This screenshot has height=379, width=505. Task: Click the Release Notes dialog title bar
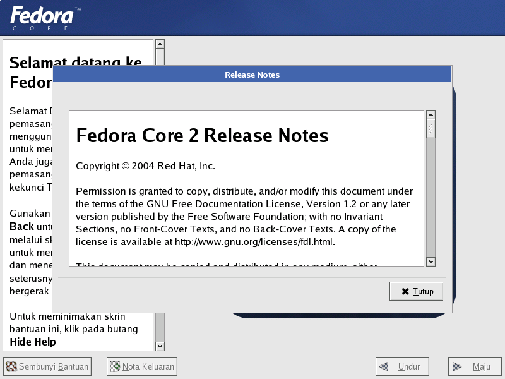252,75
